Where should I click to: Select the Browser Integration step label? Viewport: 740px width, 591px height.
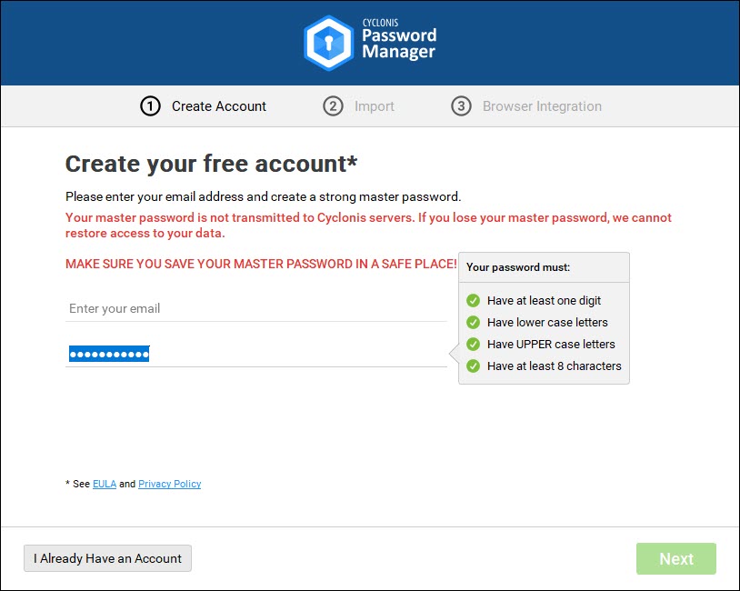click(542, 106)
